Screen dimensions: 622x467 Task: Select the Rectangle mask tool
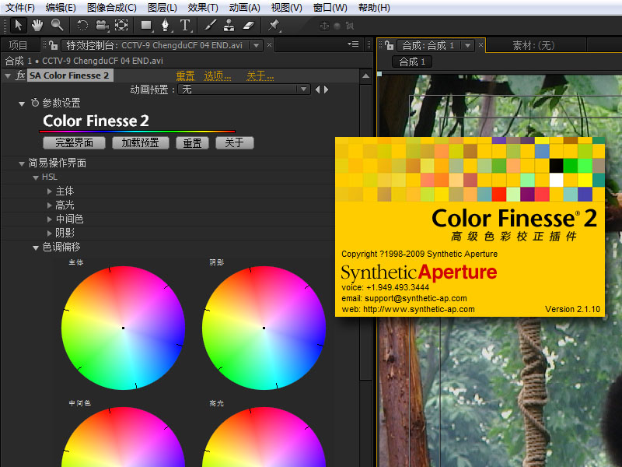[x=146, y=26]
